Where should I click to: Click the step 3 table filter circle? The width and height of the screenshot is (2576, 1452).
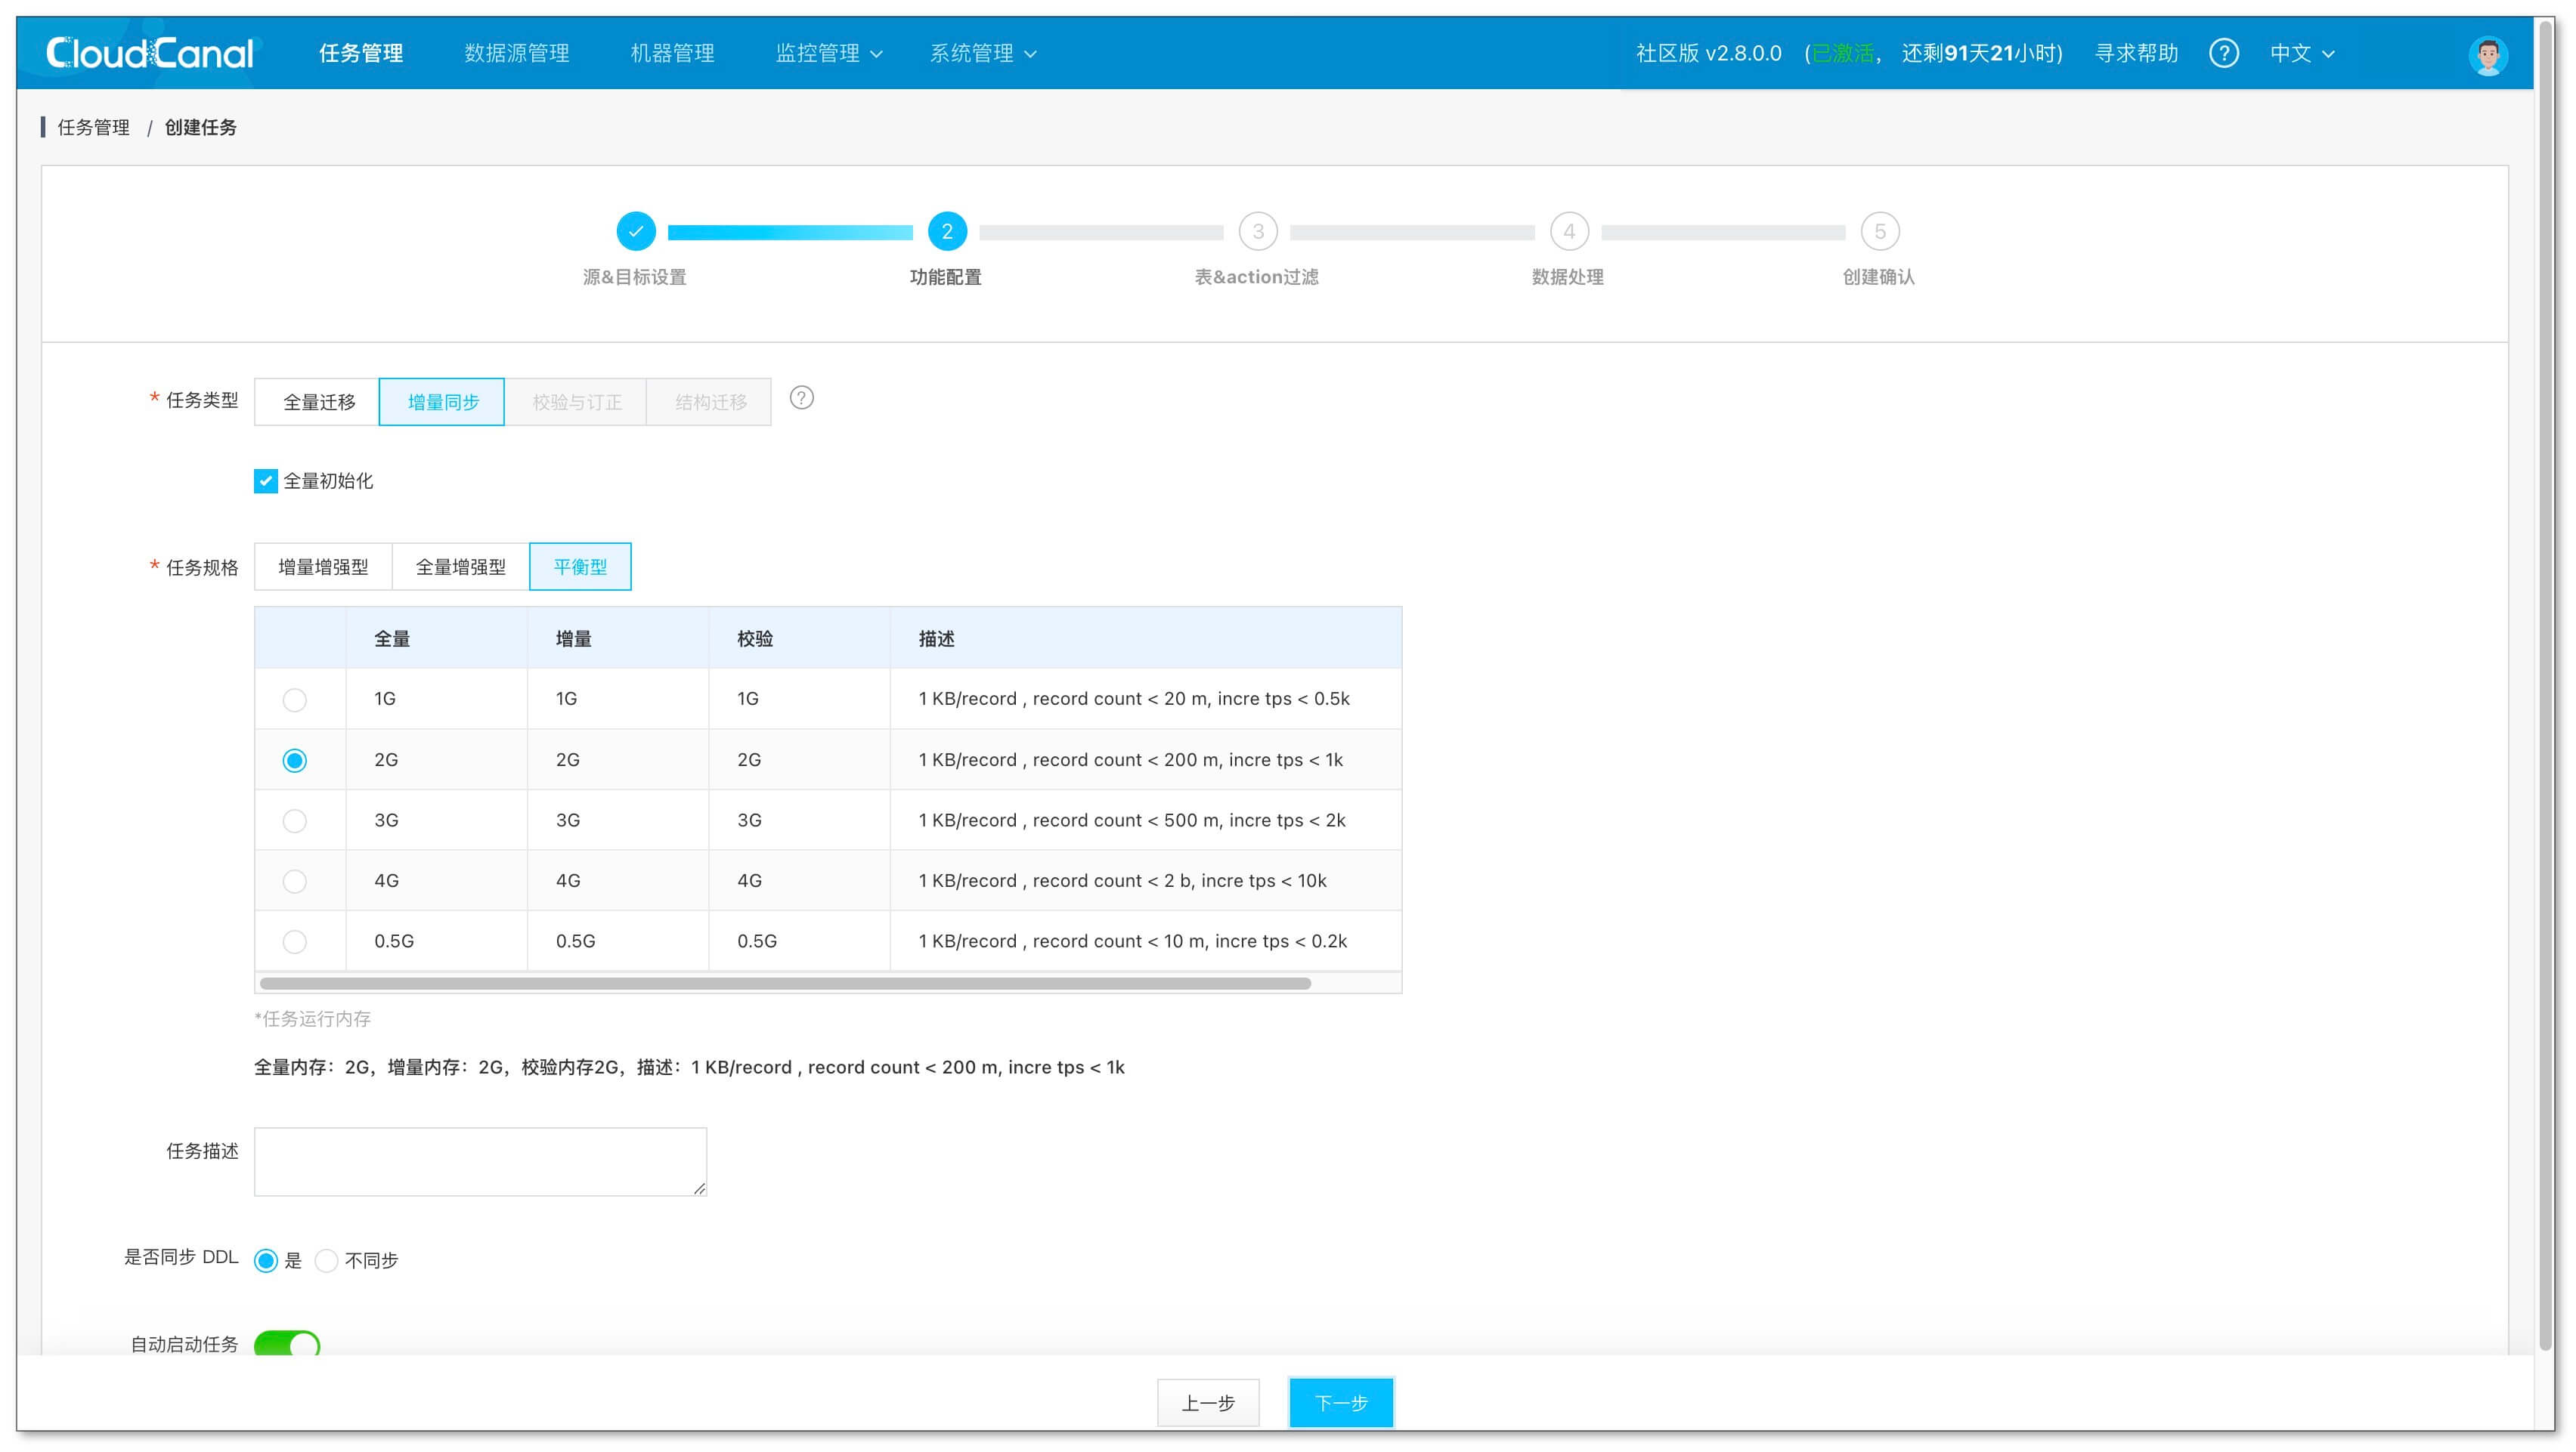(x=1257, y=232)
